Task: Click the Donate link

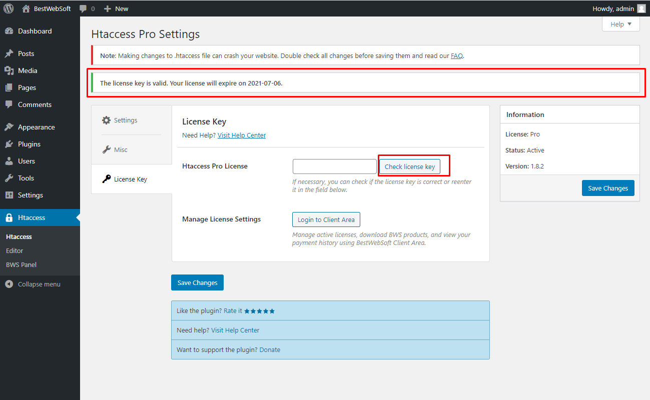Action: (270, 349)
